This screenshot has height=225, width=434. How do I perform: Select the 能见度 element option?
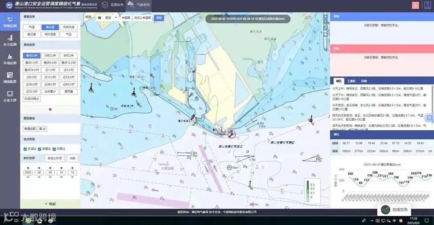[x=32, y=34]
